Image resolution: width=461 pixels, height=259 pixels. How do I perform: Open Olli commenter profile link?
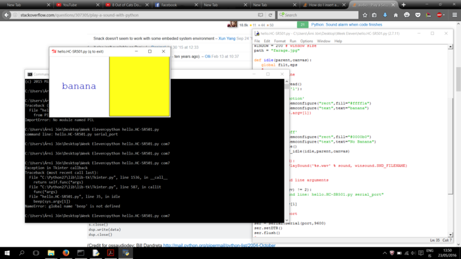(207, 57)
